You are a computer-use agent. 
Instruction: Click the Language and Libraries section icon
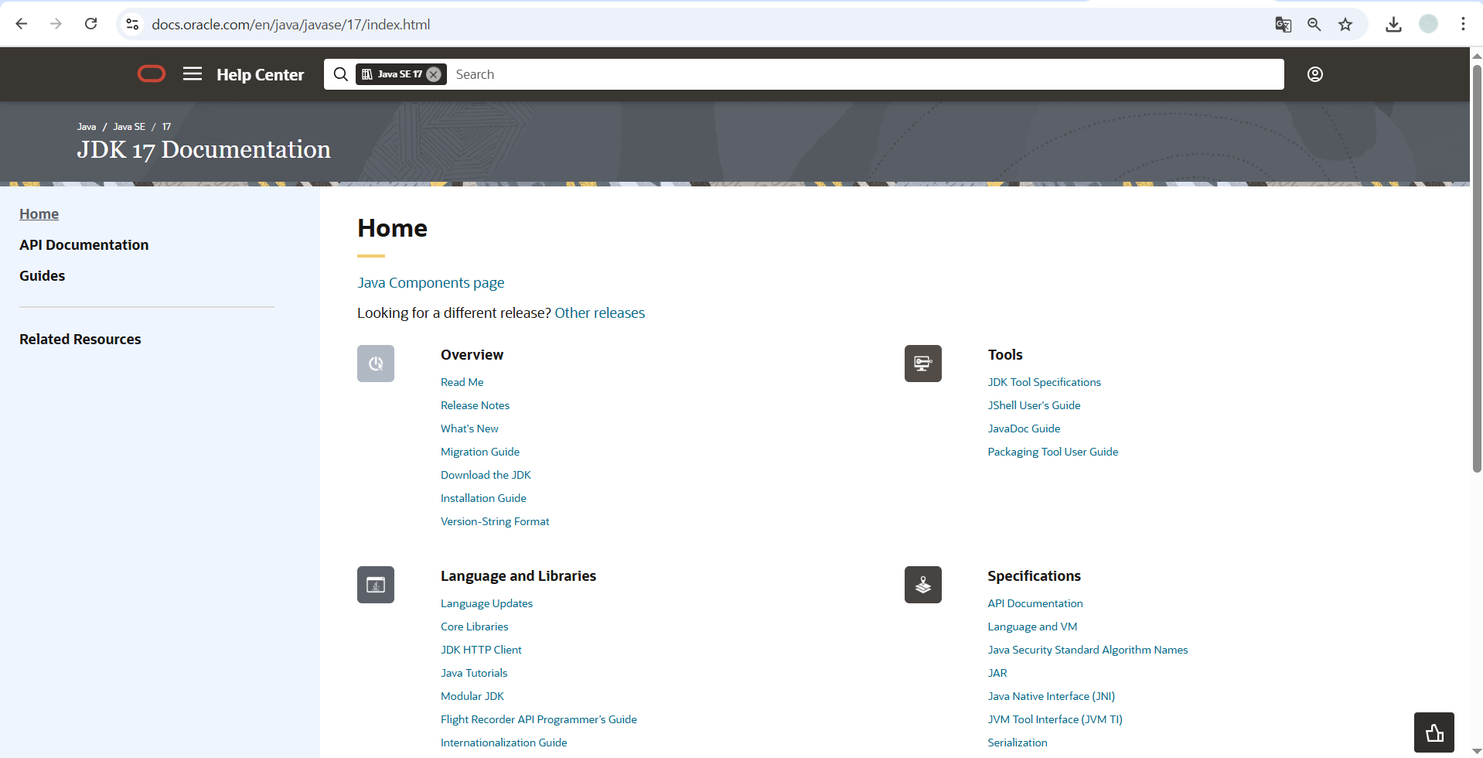(376, 585)
